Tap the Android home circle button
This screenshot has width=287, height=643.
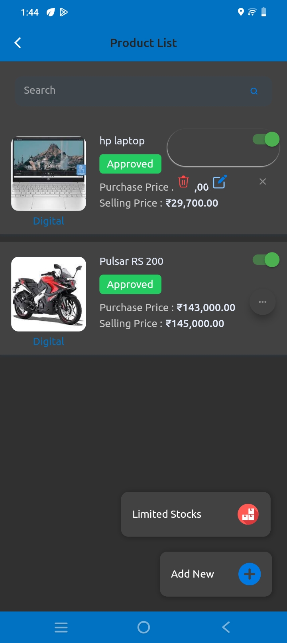click(143, 627)
